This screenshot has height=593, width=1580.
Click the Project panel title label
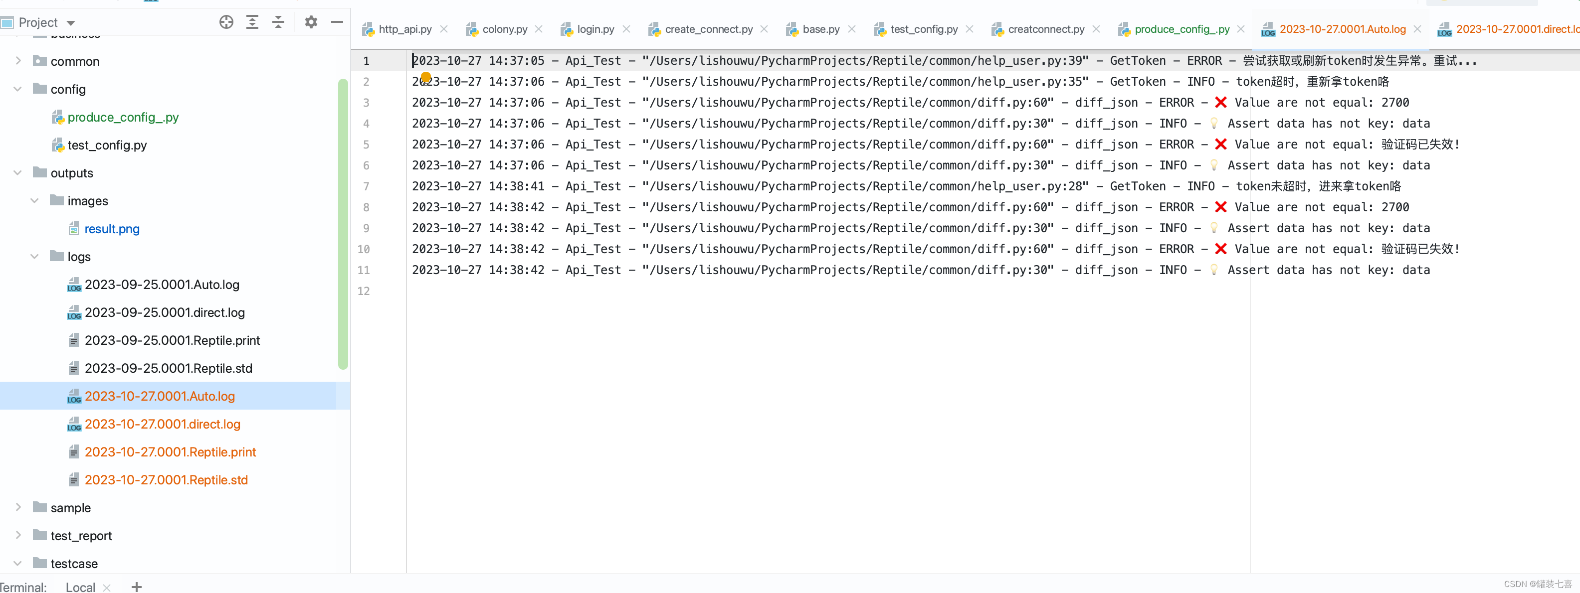38,22
